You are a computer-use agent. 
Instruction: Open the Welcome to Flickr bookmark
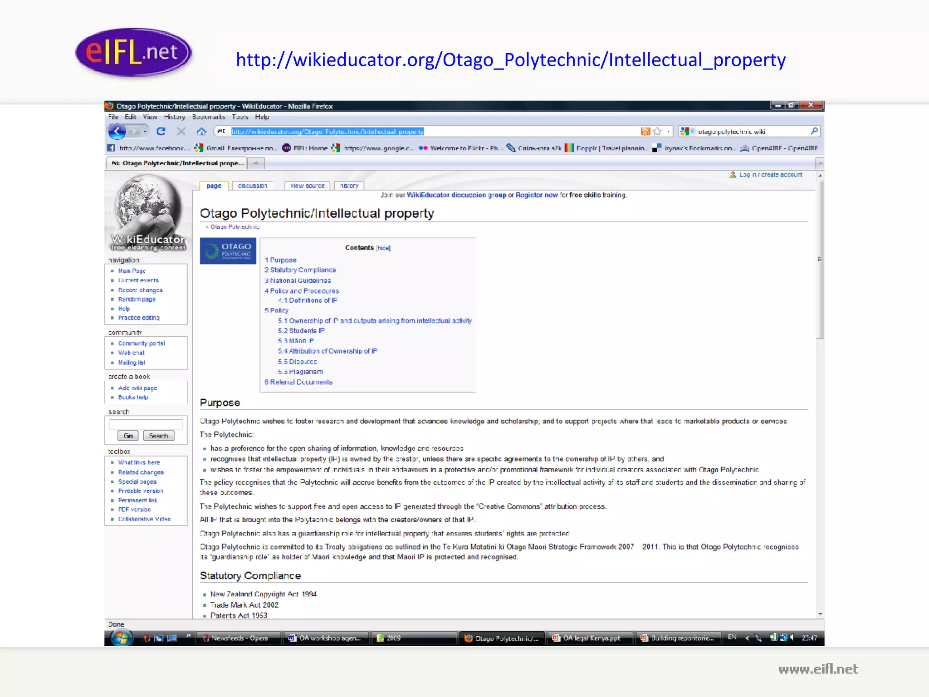(x=460, y=148)
